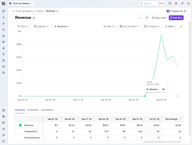192x145 pixels.
Task: Click the horizontal table scrollbar
Action: [x=162, y=142]
